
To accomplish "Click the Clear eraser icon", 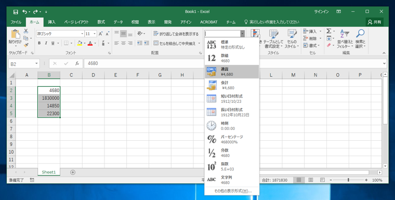I will click(329, 45).
